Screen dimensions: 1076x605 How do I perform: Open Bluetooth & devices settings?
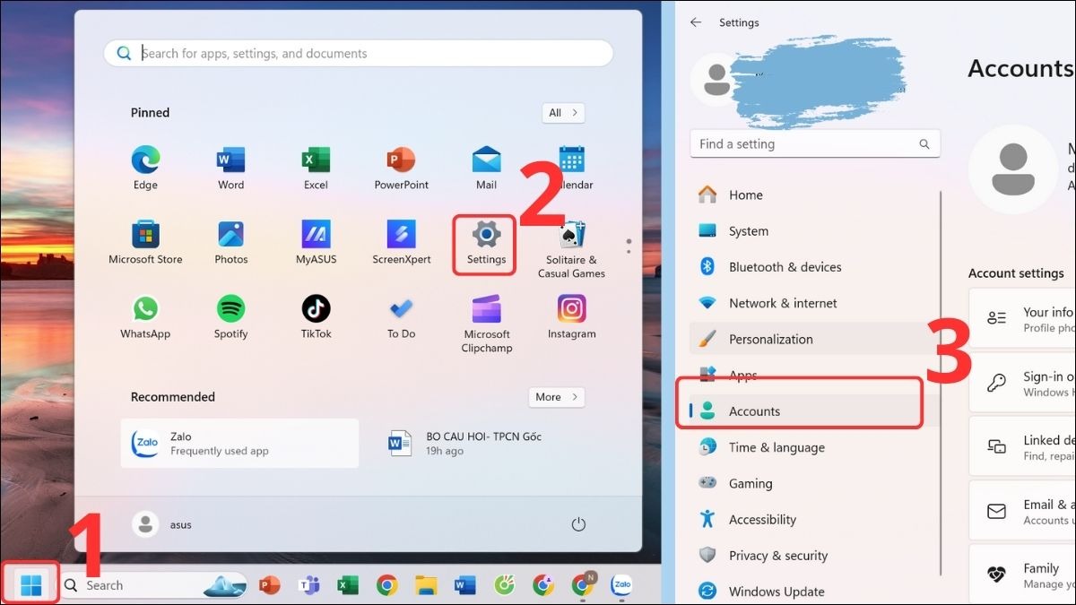click(x=815, y=267)
